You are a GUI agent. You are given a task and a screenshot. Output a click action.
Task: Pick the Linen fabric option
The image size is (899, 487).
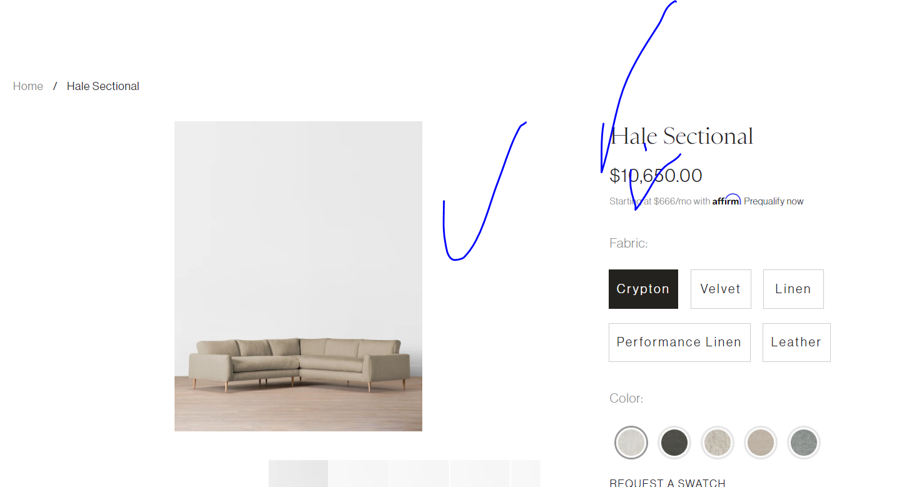pyautogui.click(x=793, y=289)
